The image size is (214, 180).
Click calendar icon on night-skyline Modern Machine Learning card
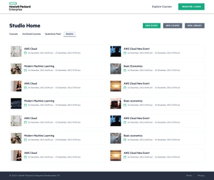pyautogui.click(x=25, y=105)
